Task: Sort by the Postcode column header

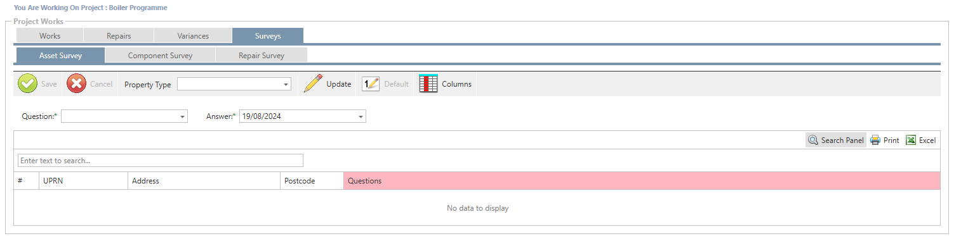Action: [x=312, y=181]
